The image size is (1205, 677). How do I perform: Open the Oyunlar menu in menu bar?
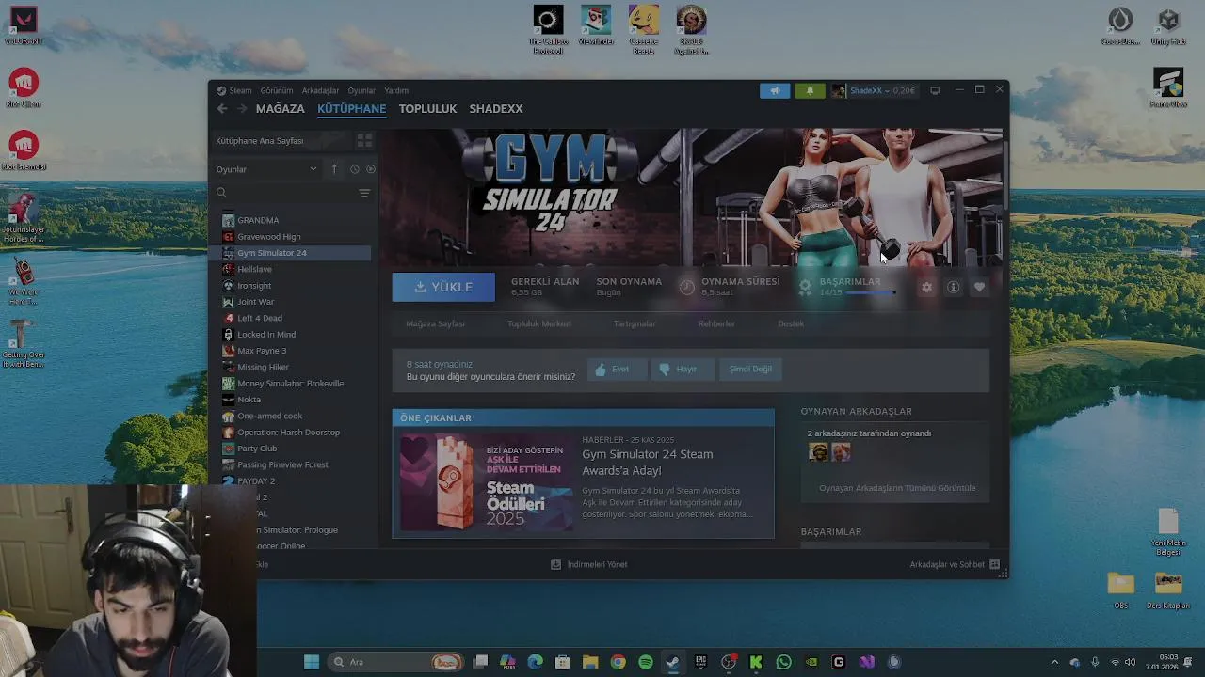pos(361,91)
